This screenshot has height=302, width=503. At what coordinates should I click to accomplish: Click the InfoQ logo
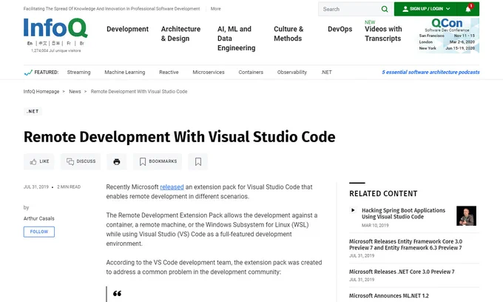(55, 28)
